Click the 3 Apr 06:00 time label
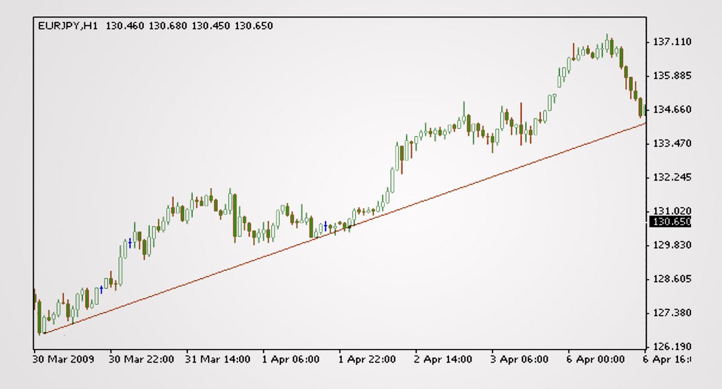Image resolution: width=722 pixels, height=389 pixels. [520, 359]
